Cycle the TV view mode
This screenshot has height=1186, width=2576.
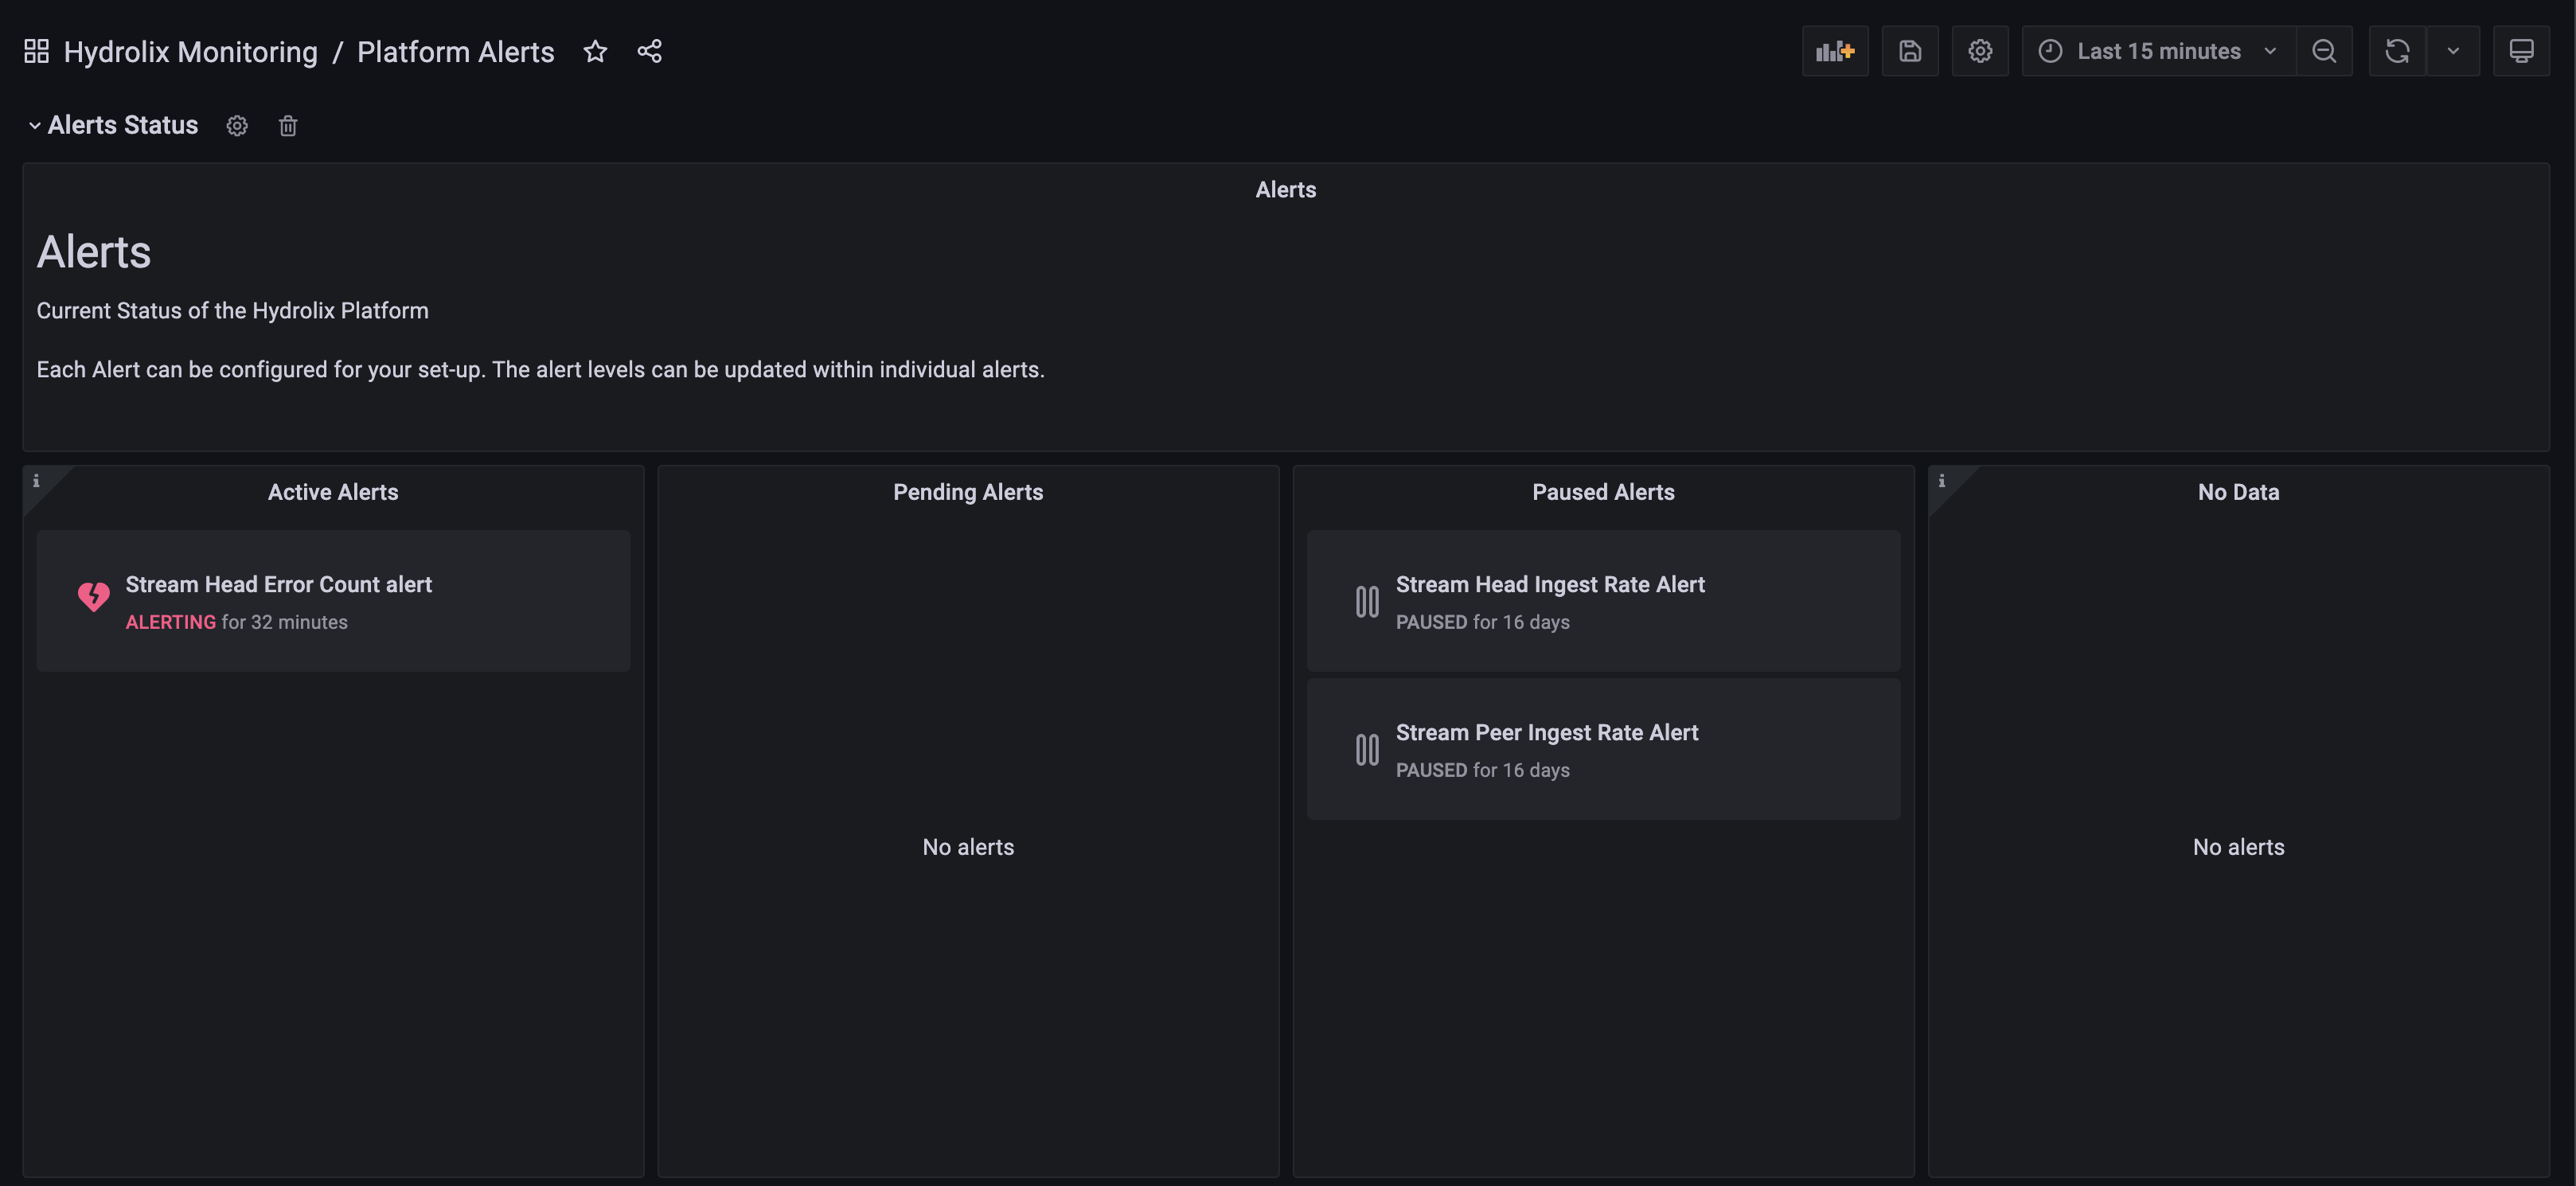(x=2520, y=51)
